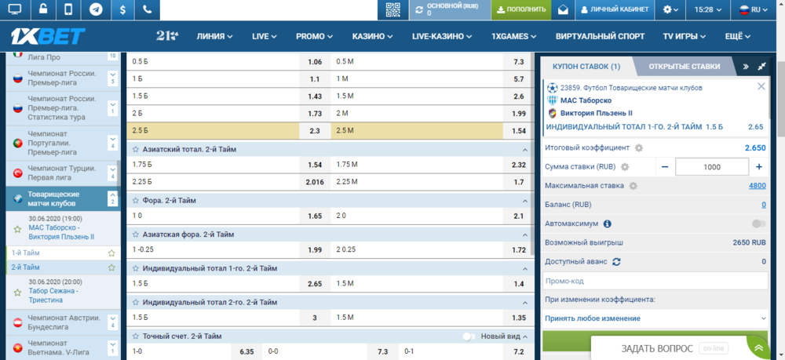Switch to the ОТКРЫТЫЕ СТАВКИ tab

[684, 66]
